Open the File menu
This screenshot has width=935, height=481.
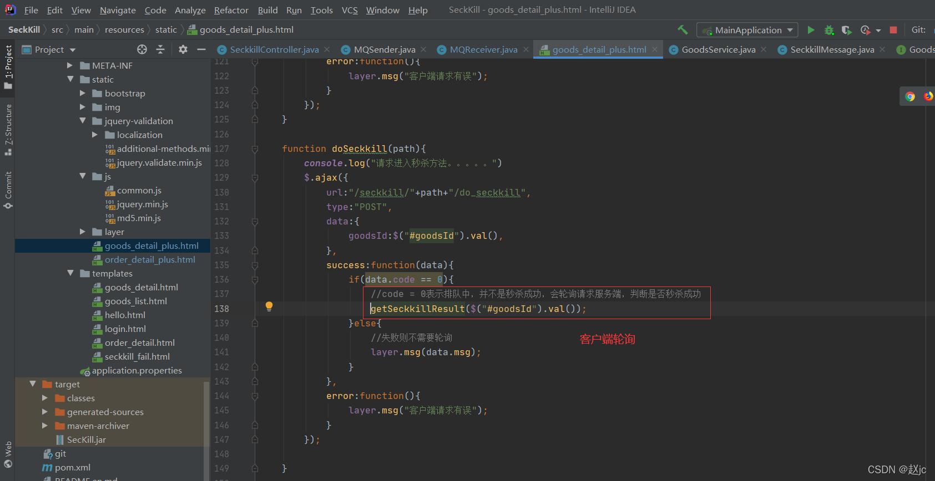coord(32,10)
